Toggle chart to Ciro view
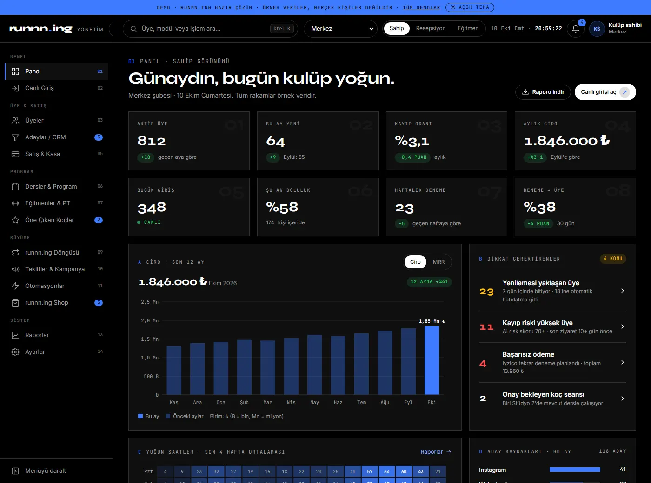The height and width of the screenshot is (483, 651). click(x=415, y=262)
